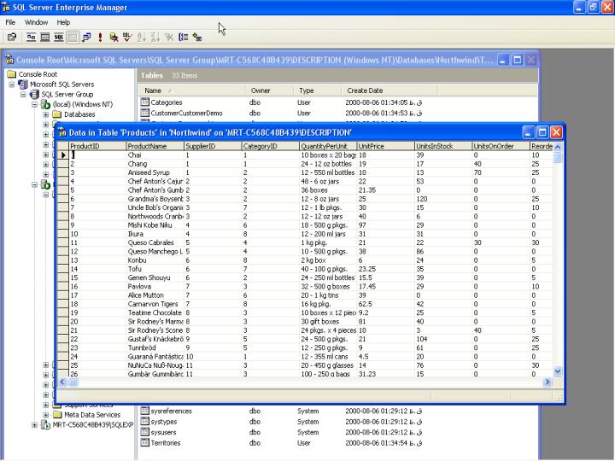Click the Territories table icon
The image size is (615, 461).
145,442
